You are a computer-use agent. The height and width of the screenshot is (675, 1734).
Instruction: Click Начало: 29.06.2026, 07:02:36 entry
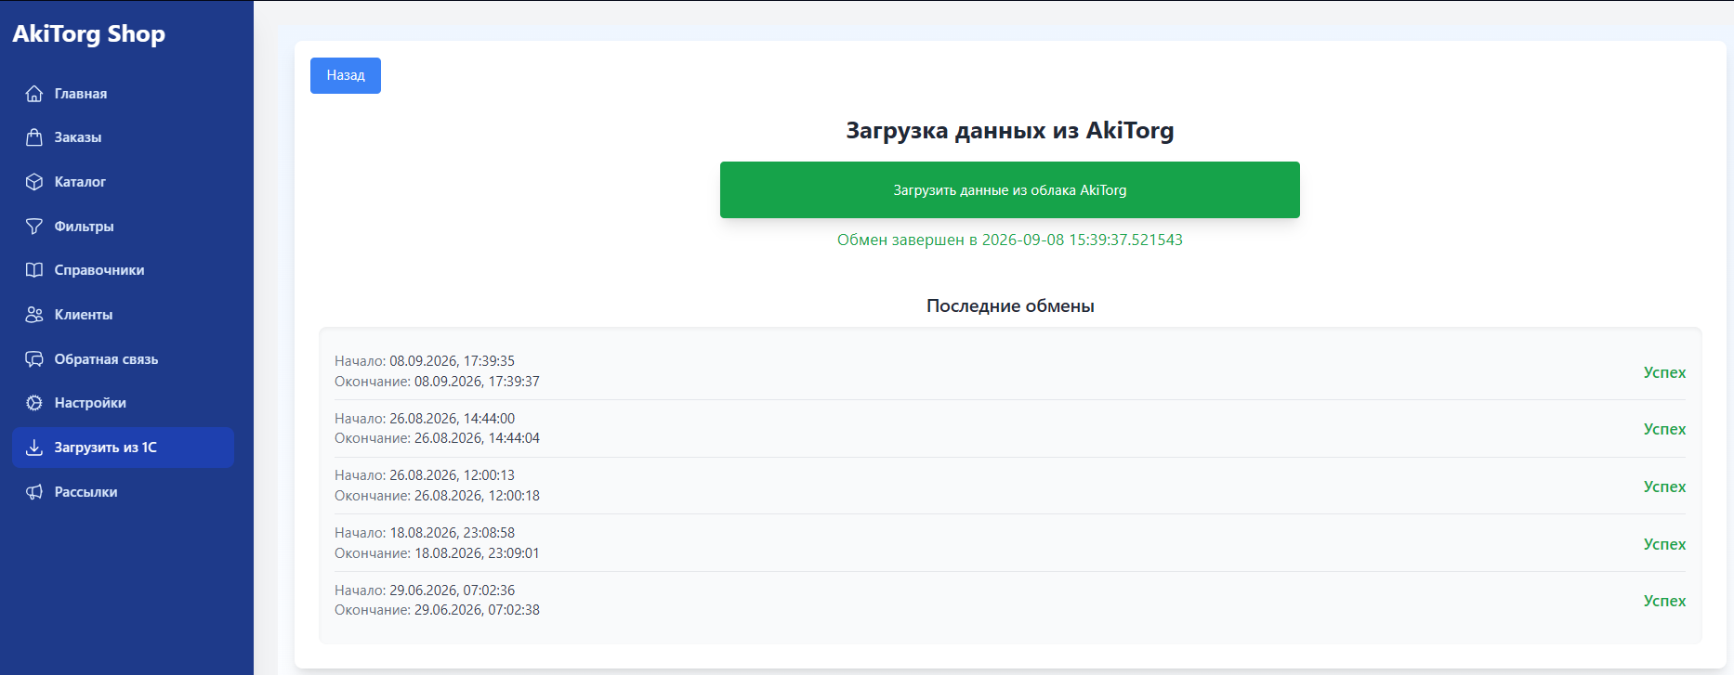[425, 591]
